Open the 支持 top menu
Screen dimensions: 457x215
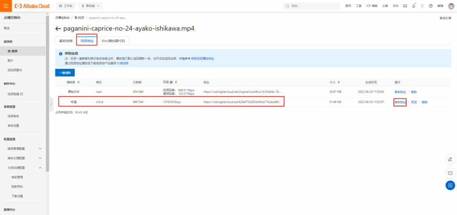pyautogui.click(x=395, y=6)
